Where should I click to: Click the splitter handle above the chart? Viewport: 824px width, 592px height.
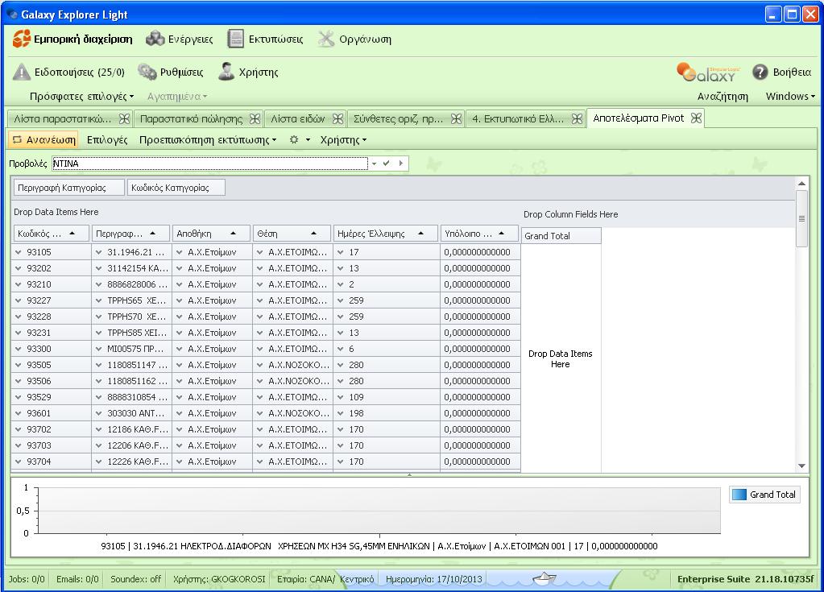[x=409, y=474]
